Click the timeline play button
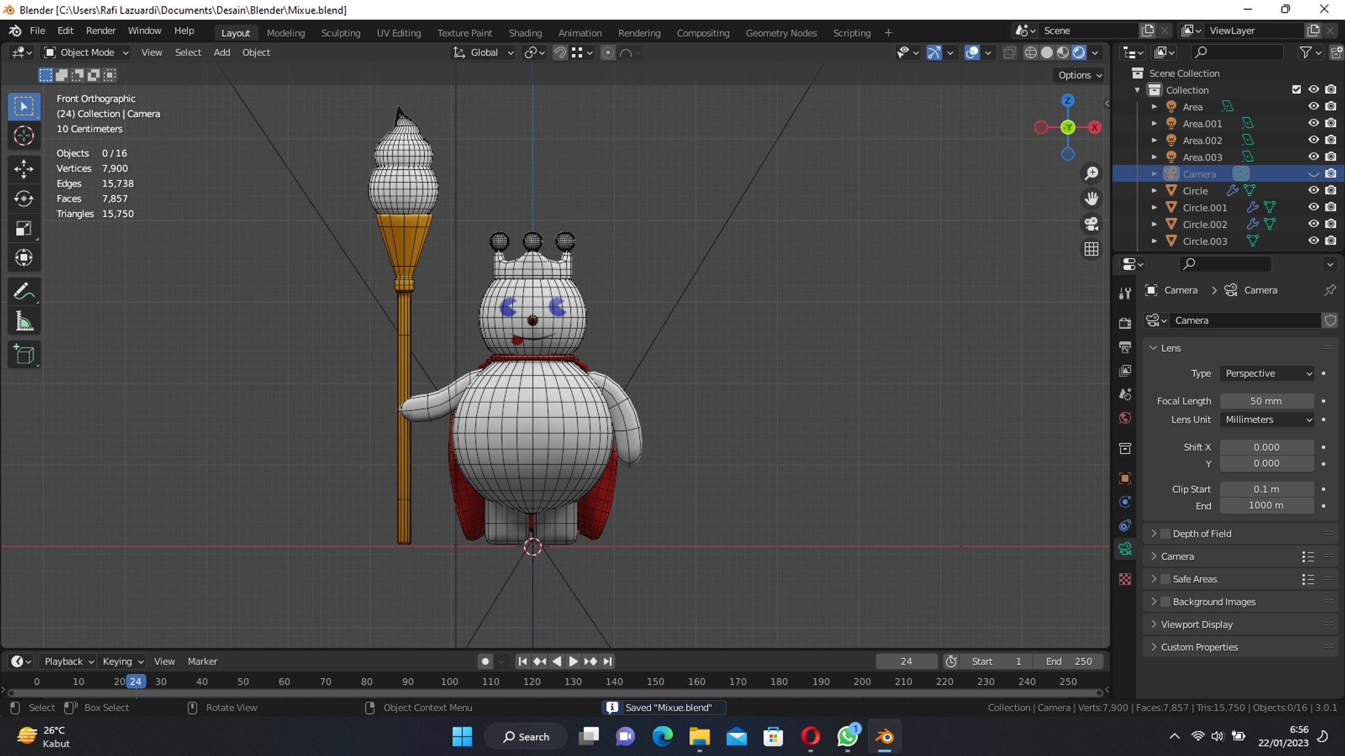This screenshot has height=756, width=1345. pos(573,661)
